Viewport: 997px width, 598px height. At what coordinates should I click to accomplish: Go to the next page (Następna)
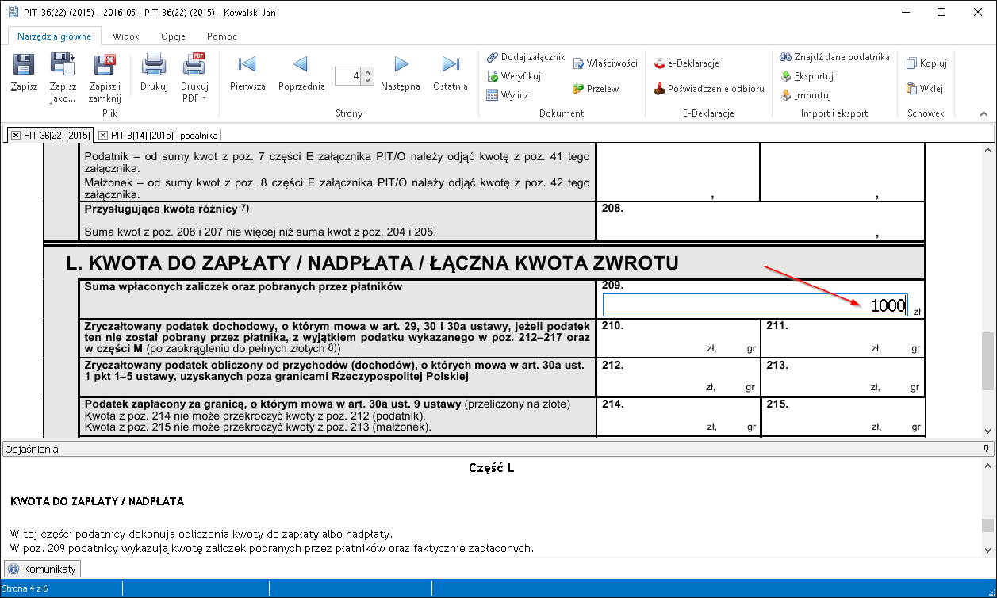[x=401, y=65]
